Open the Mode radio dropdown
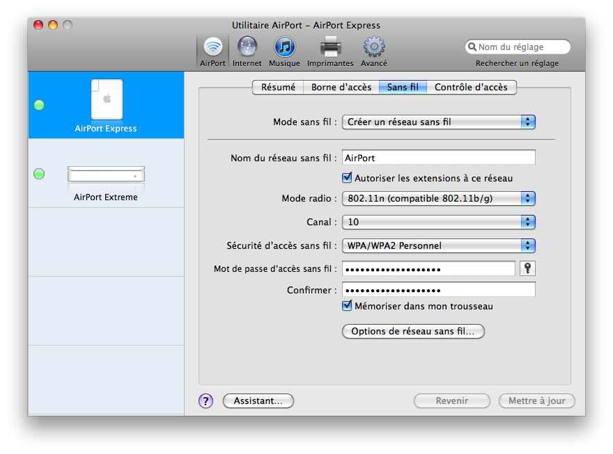Viewport: 613px width, 454px height. (439, 199)
